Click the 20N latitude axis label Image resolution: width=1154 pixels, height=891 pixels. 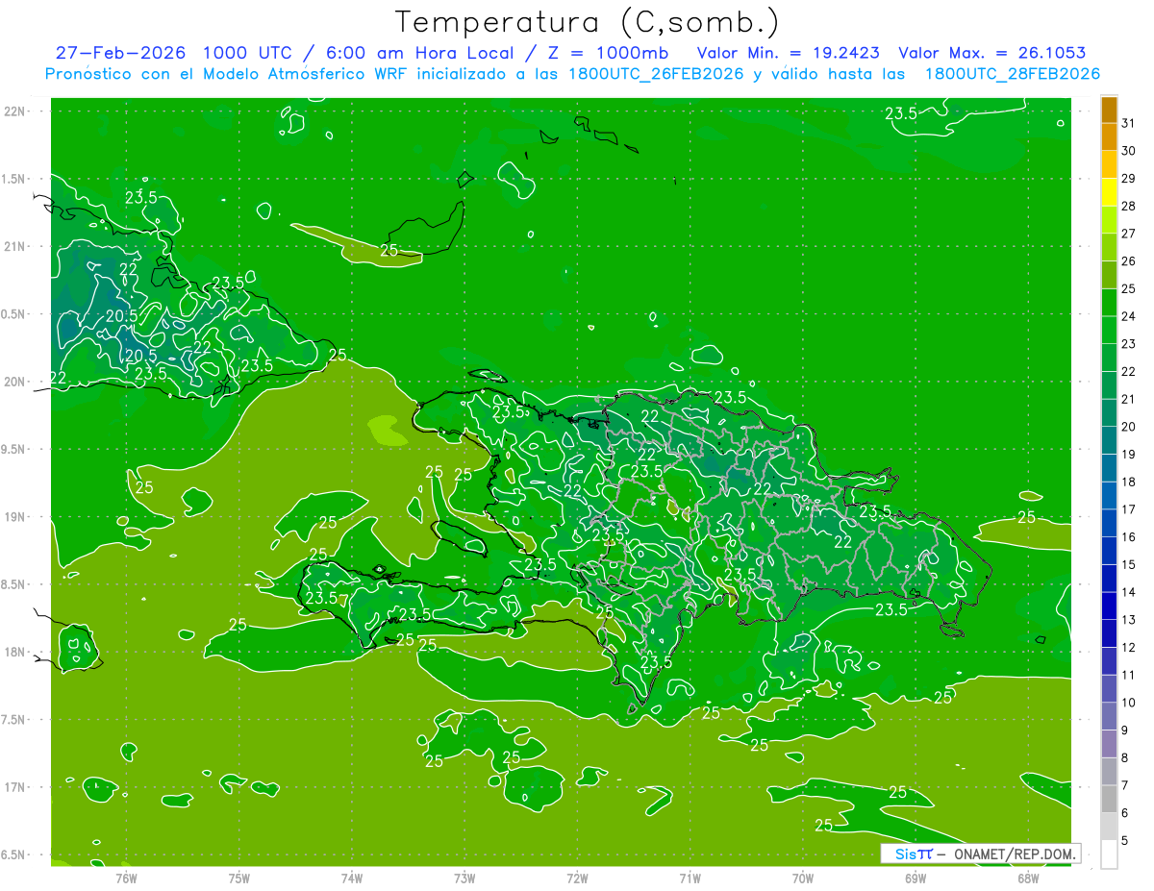pos(14,382)
